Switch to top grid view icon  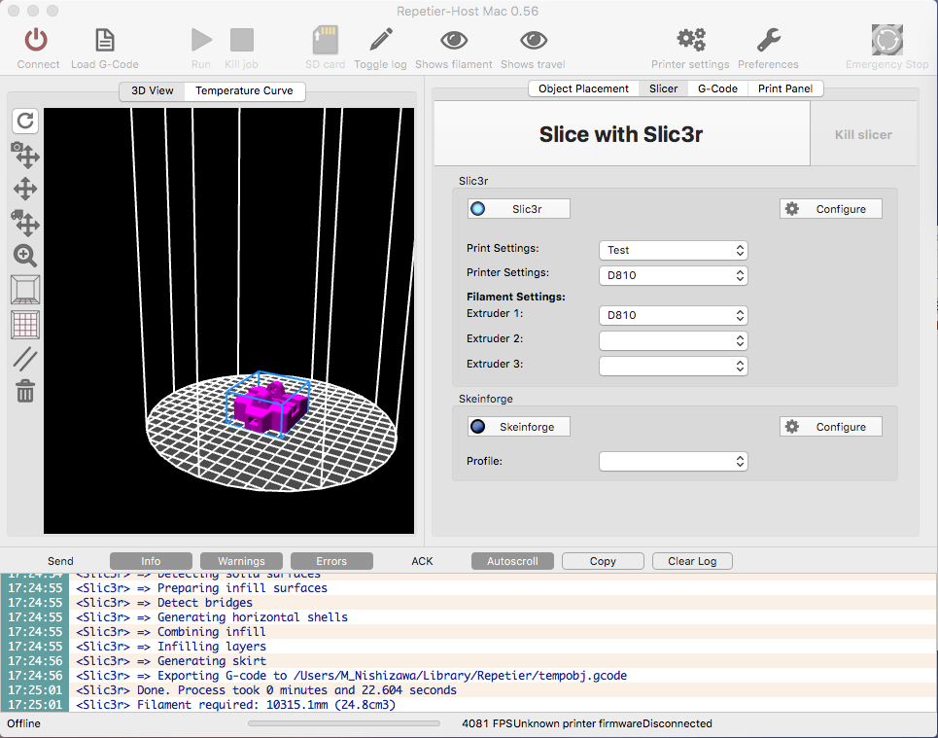(25, 325)
